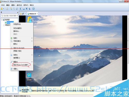Open the Power submenu in context menu
Viewport: 129px width, 97px height.
(x=22, y=38)
